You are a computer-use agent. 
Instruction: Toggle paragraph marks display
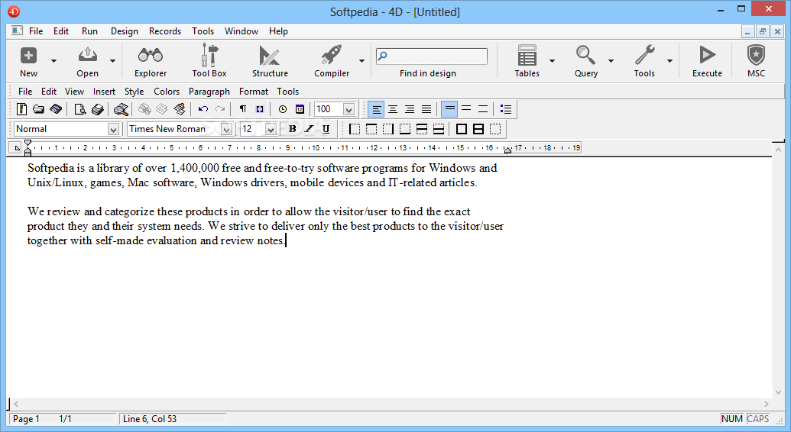[242, 109]
